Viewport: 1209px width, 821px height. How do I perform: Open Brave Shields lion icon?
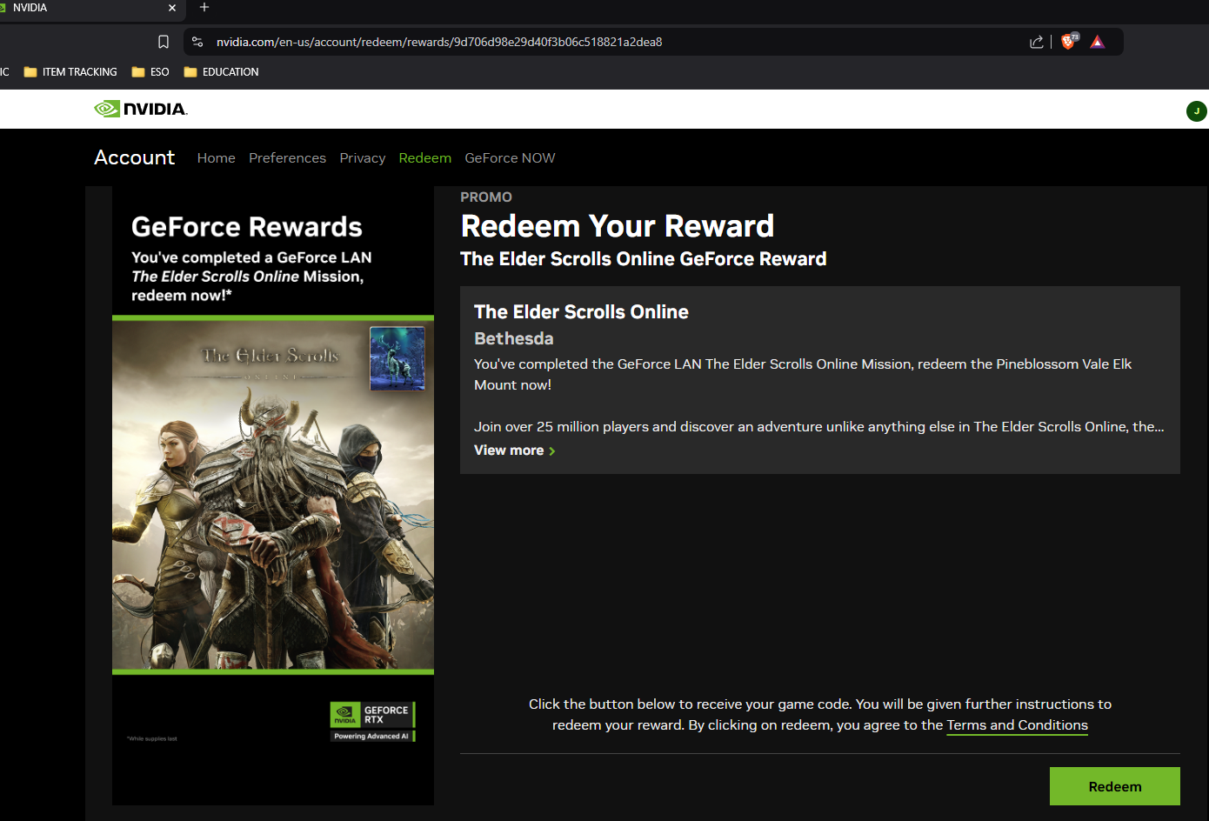[x=1069, y=42]
